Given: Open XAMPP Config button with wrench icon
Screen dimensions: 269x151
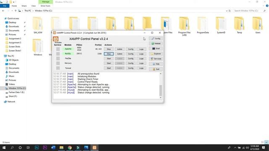Looking at the screenshot, I should click(156, 39).
